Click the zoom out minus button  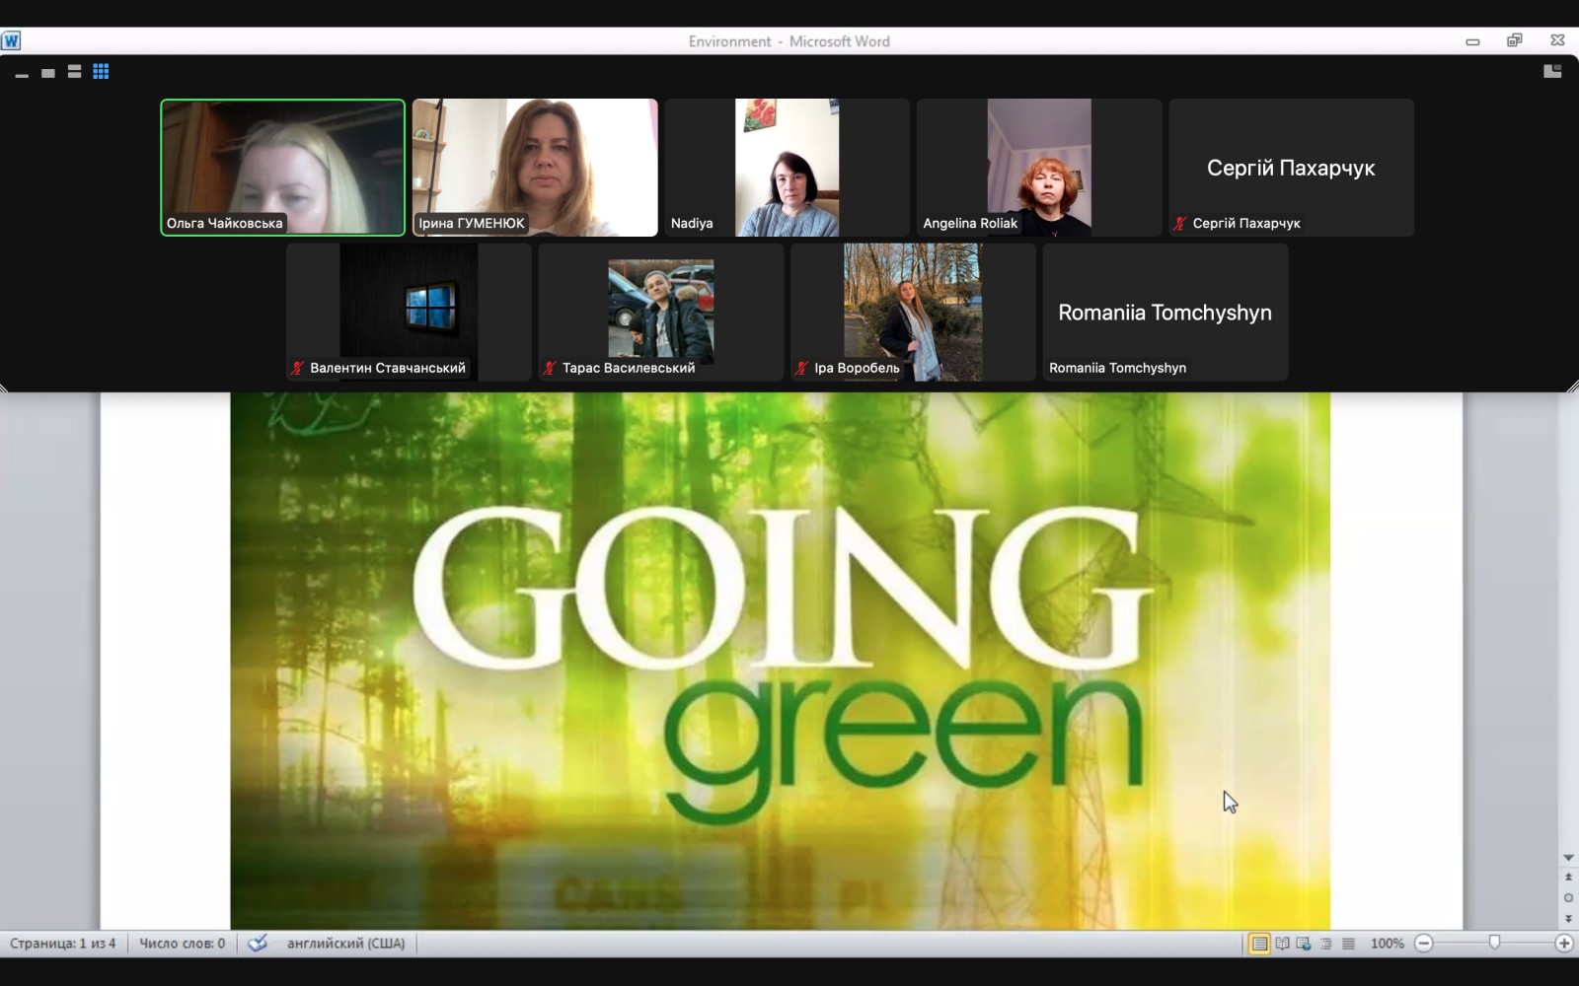[1424, 944]
